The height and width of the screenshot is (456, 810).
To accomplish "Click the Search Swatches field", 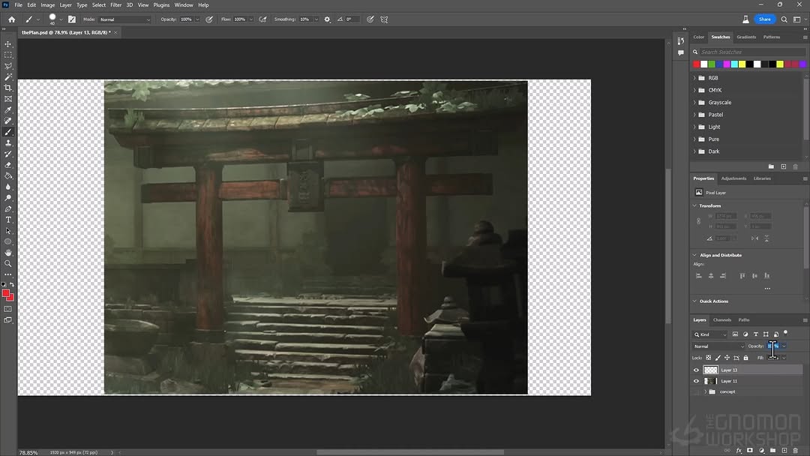I will (750, 52).
